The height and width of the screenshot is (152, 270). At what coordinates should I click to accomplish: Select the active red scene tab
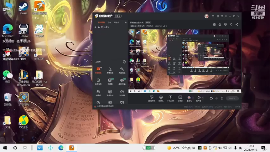coord(101,22)
